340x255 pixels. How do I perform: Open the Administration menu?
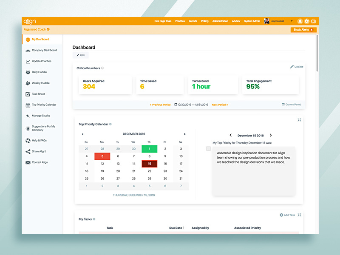[x=220, y=21]
